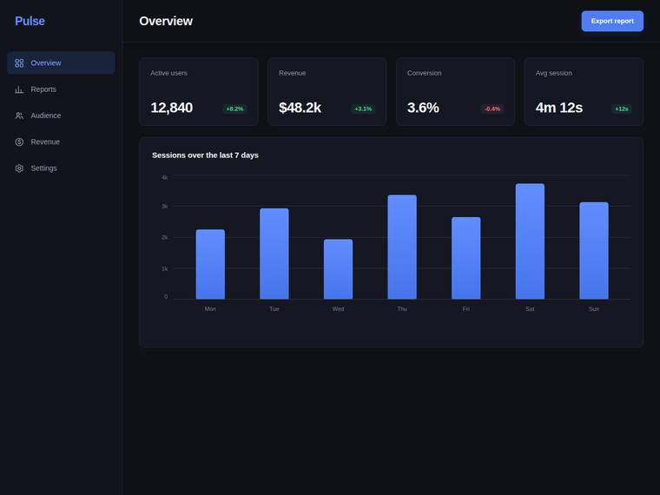Open the Overview sidebar item
660x495 pixels.
61,63
